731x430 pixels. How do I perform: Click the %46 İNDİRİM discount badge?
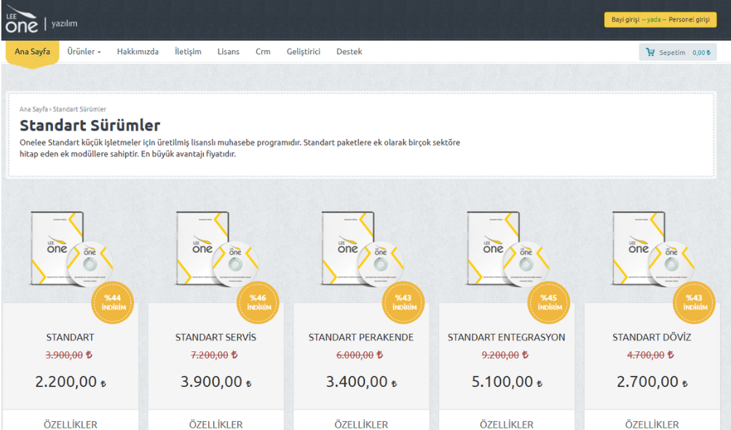tap(258, 303)
